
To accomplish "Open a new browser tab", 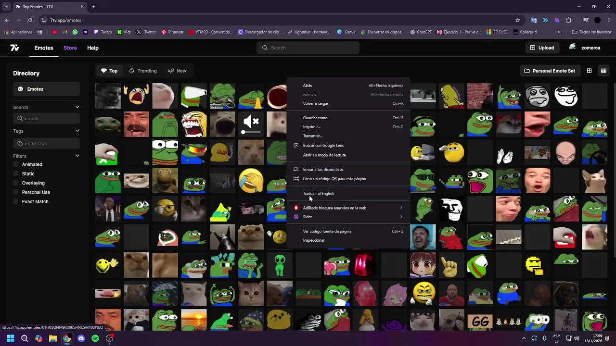I will coord(93,7).
